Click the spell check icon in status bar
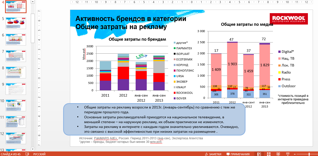318x156 pixels. (x=27, y=154)
